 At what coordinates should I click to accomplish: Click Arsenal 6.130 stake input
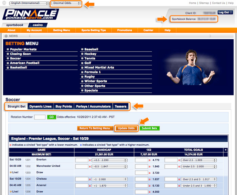[142, 186]
